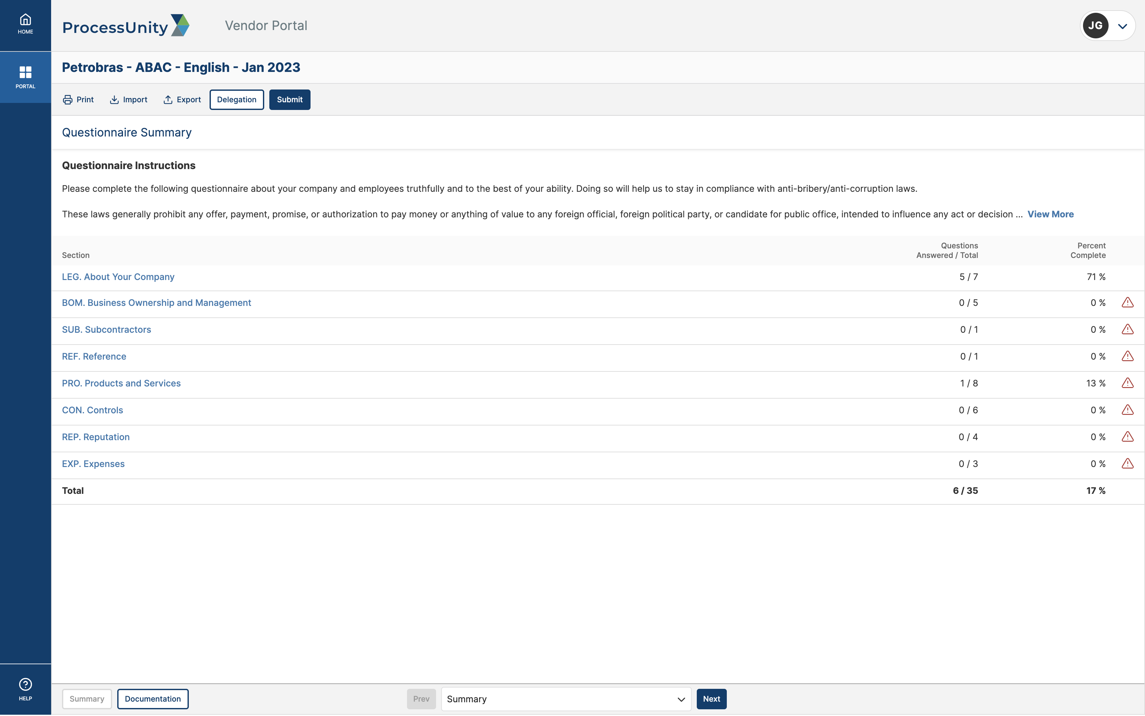The image size is (1145, 716).
Task: Click warning icon on Products and Services row
Action: 1127,383
